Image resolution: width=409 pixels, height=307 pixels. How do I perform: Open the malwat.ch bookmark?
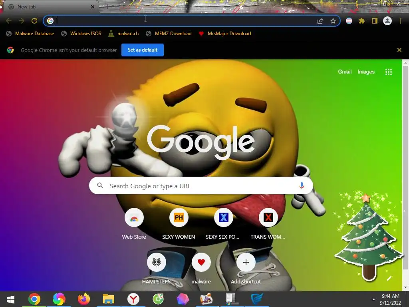click(124, 34)
